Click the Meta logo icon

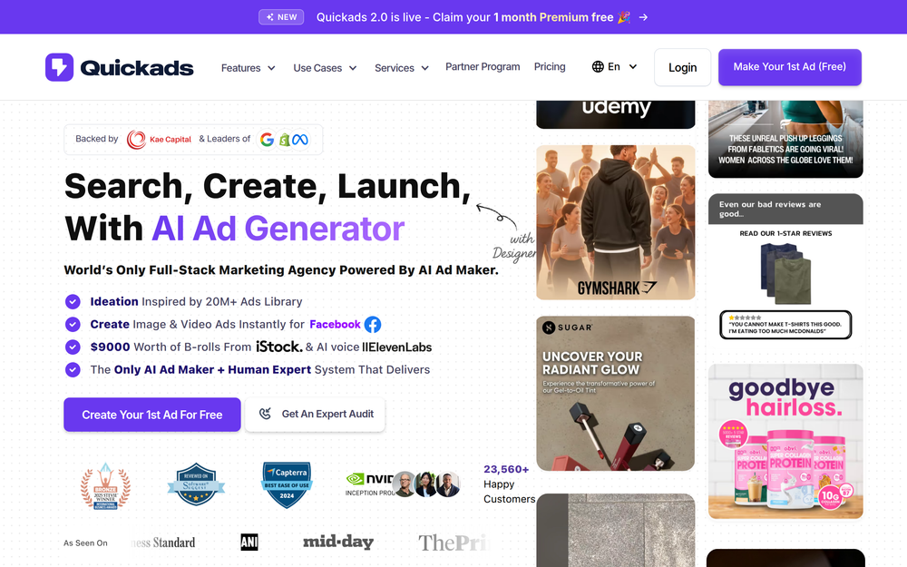click(299, 140)
